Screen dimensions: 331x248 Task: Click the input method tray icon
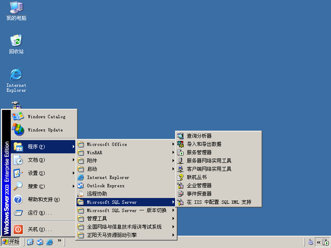311,242
